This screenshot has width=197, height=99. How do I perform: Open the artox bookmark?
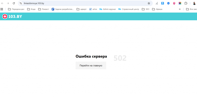[93, 9]
